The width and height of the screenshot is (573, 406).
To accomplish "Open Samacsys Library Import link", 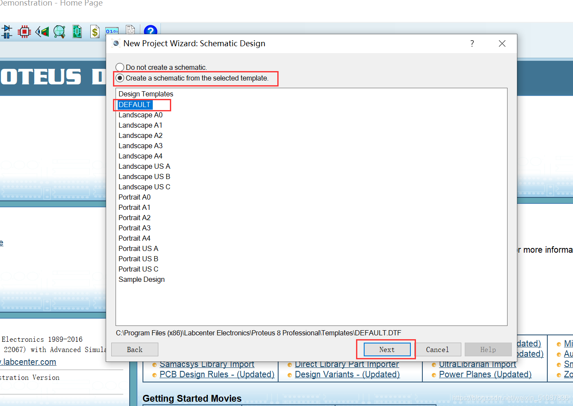I will [x=207, y=364].
